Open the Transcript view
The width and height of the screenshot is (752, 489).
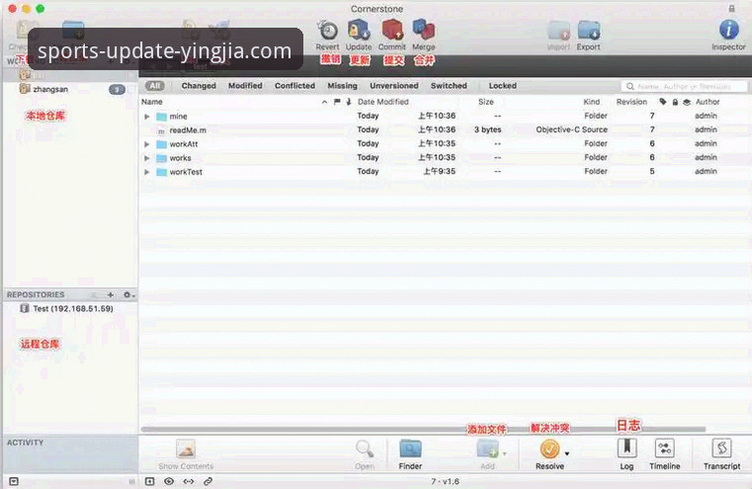point(721,448)
